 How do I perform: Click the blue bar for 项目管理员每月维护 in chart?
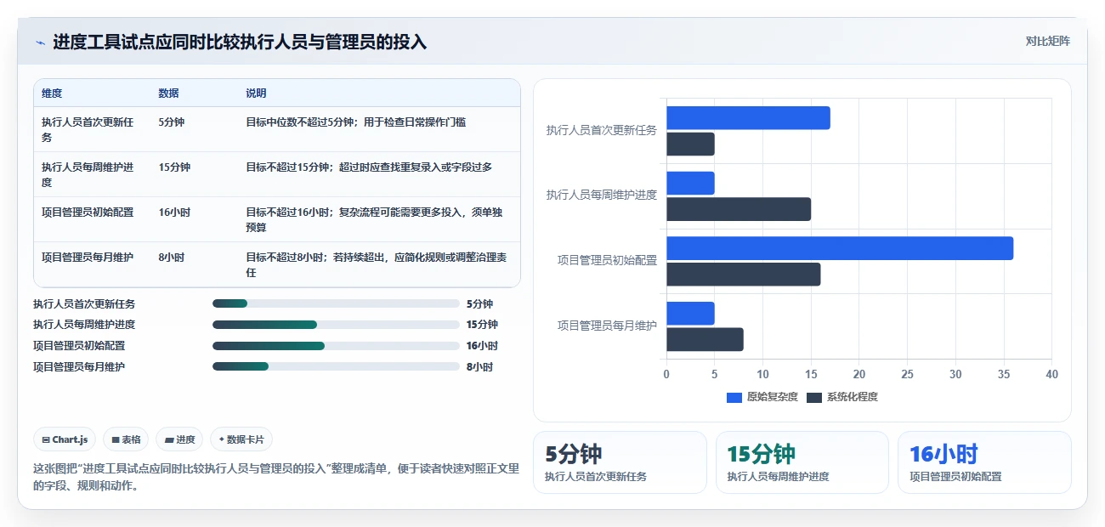[x=690, y=314]
